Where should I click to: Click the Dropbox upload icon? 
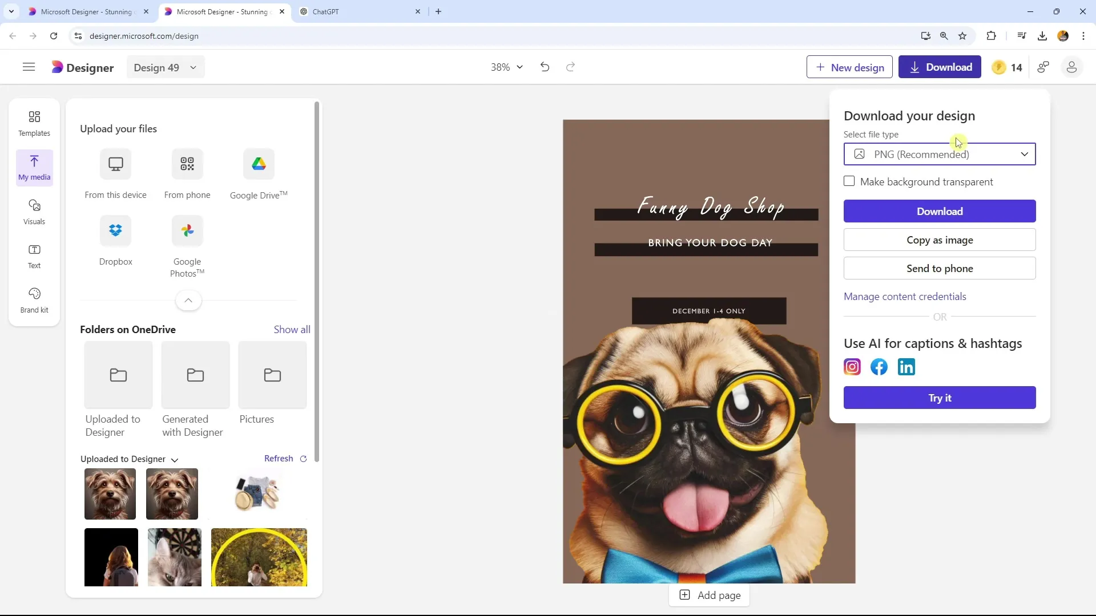(x=116, y=230)
